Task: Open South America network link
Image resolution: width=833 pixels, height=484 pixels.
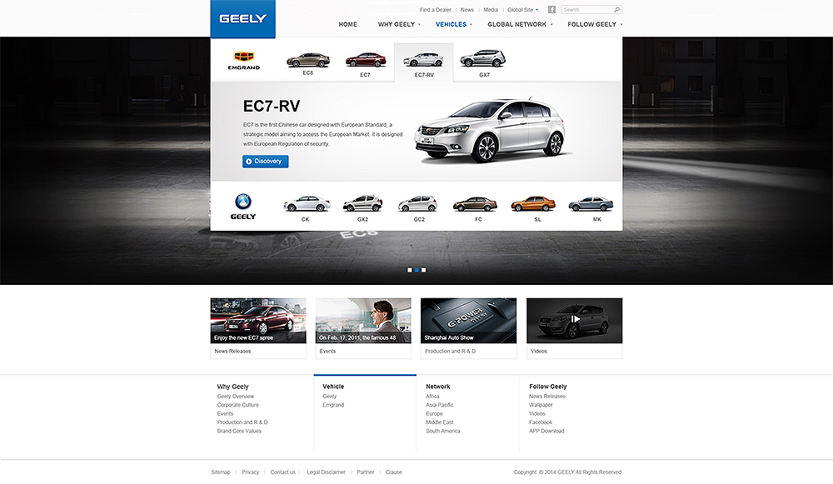Action: point(442,431)
